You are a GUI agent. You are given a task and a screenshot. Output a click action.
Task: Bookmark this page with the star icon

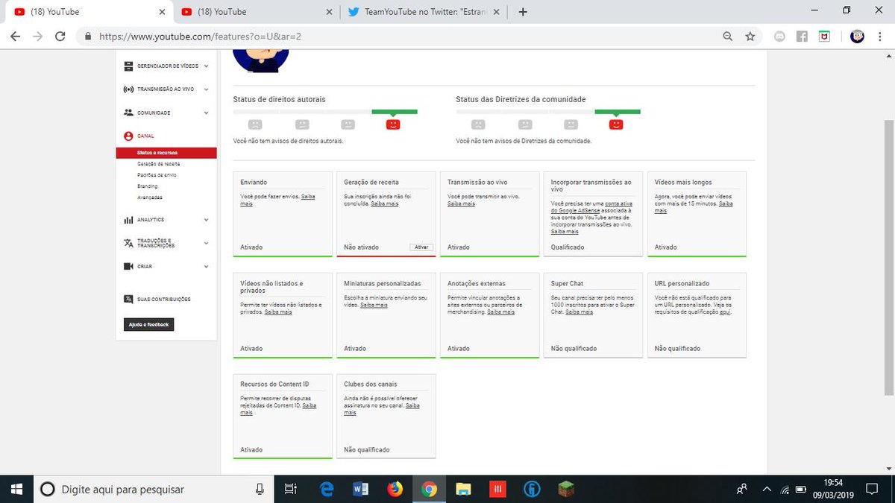pos(750,36)
